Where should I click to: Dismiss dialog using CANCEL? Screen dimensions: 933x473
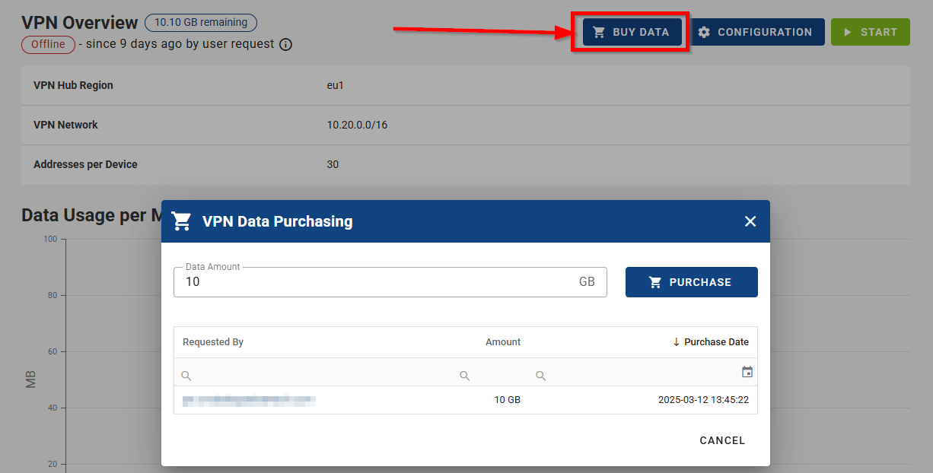pos(721,440)
